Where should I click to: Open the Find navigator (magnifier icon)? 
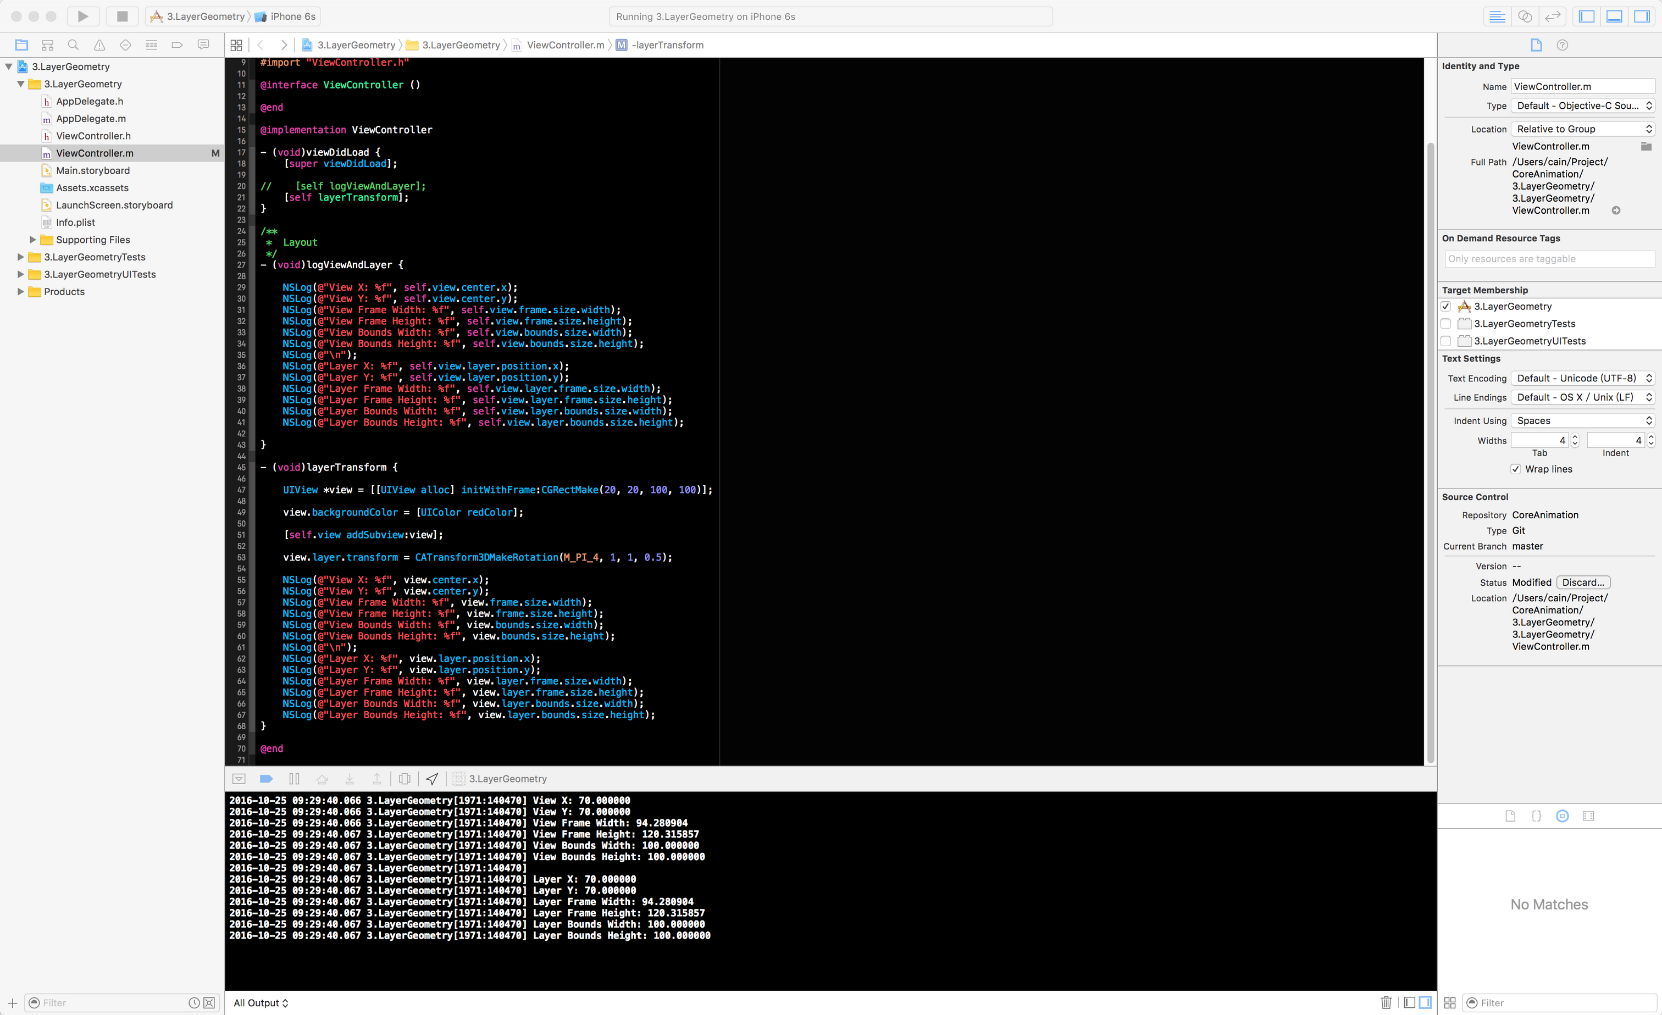tap(74, 45)
